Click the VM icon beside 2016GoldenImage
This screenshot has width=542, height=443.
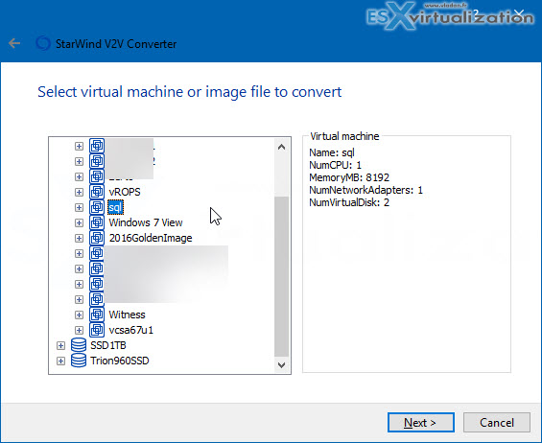click(97, 238)
